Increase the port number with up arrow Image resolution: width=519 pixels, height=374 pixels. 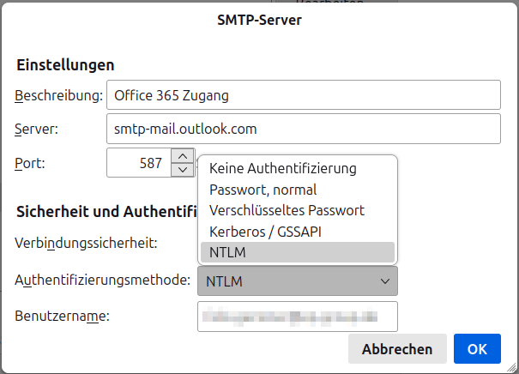[x=182, y=155]
